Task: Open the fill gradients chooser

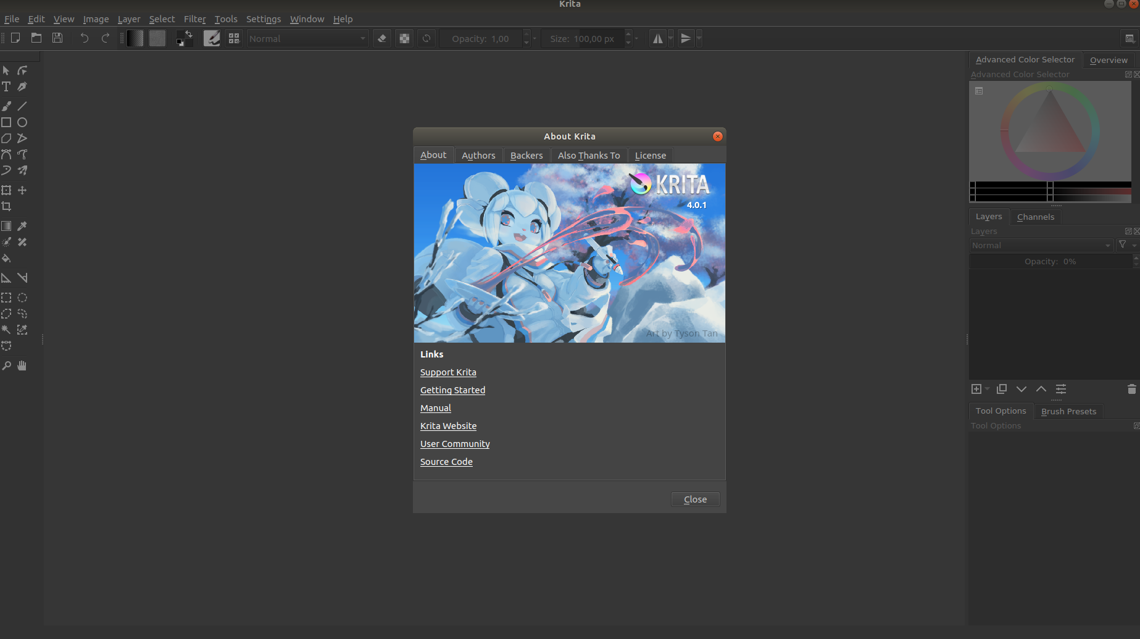Action: tap(135, 38)
